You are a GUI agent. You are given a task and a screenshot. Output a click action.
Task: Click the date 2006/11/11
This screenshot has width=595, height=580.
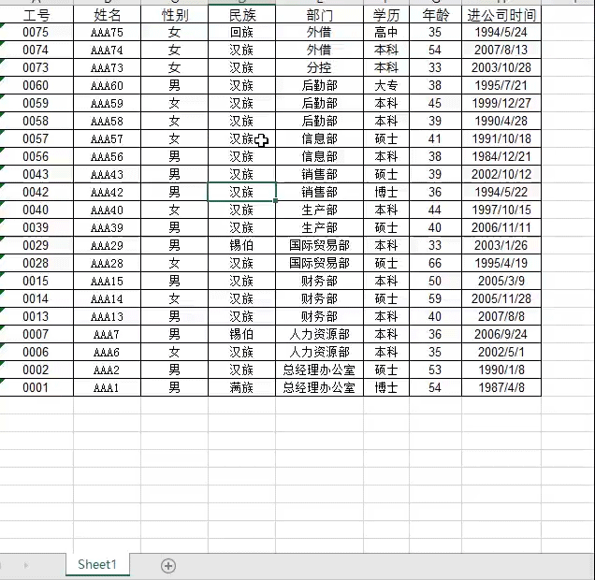(501, 227)
